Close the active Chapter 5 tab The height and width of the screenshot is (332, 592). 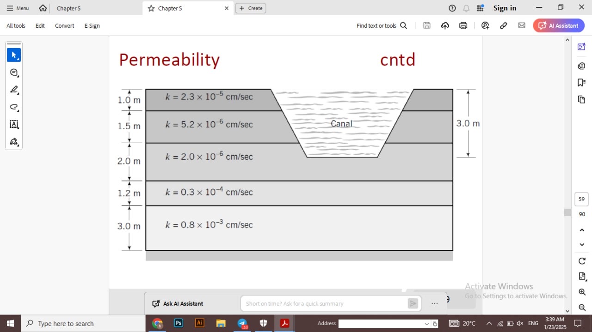[226, 8]
